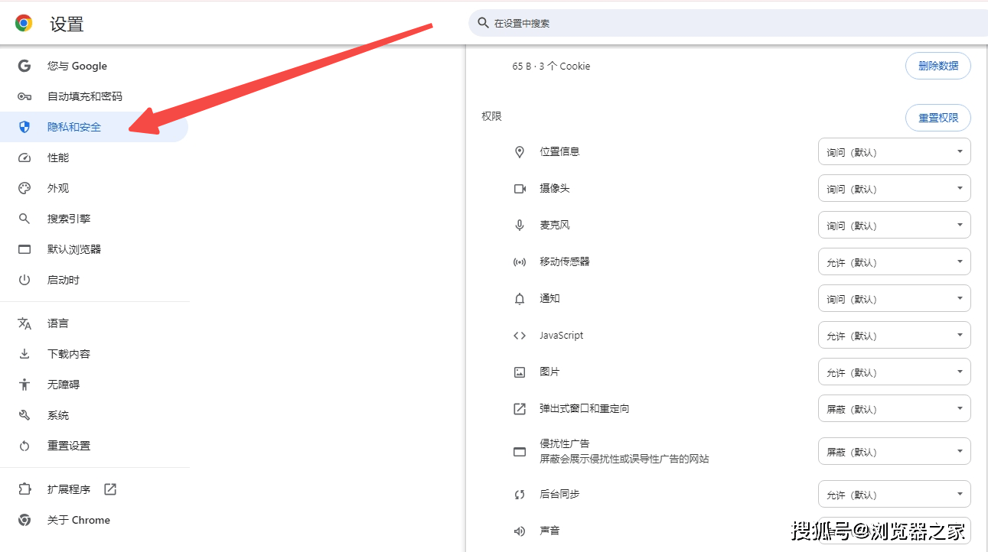The image size is (988, 552).
Task: Click the palette icon for 外观
Action: (x=24, y=188)
